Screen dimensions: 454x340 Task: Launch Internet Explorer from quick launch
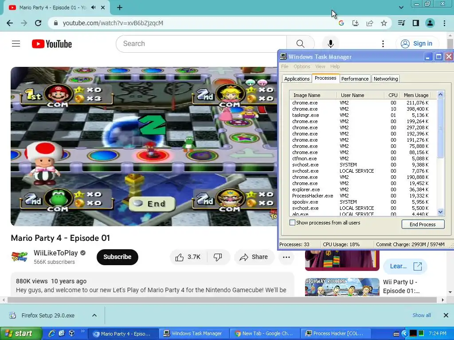pyautogui.click(x=52, y=333)
